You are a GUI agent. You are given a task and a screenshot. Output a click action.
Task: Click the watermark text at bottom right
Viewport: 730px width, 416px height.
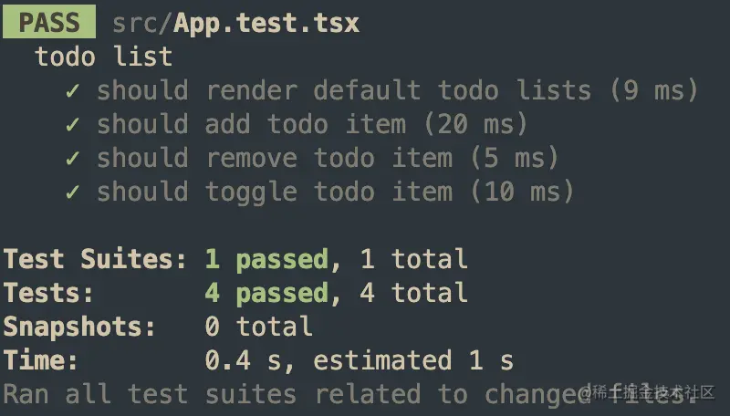pos(647,392)
